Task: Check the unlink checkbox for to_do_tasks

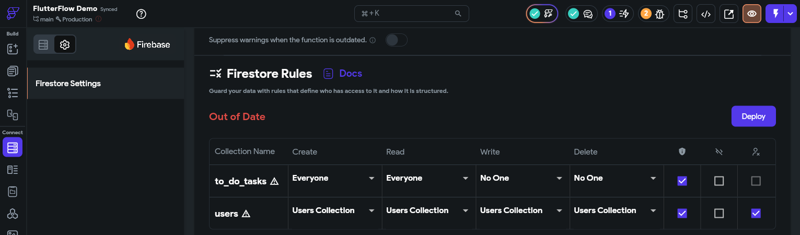Action: click(719, 181)
